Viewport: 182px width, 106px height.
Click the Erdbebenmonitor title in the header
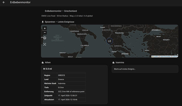coord(20,2)
